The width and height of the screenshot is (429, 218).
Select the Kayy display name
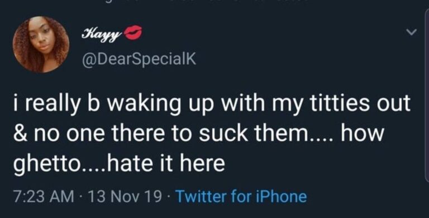[x=102, y=34]
